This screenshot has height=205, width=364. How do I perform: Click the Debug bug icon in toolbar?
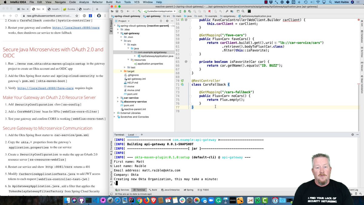pos(185,11)
